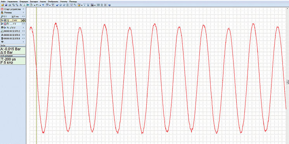Screen dimensions: 289x144
Task: Expand the Режимы submenu arrow
Action: click(x=23, y=12)
